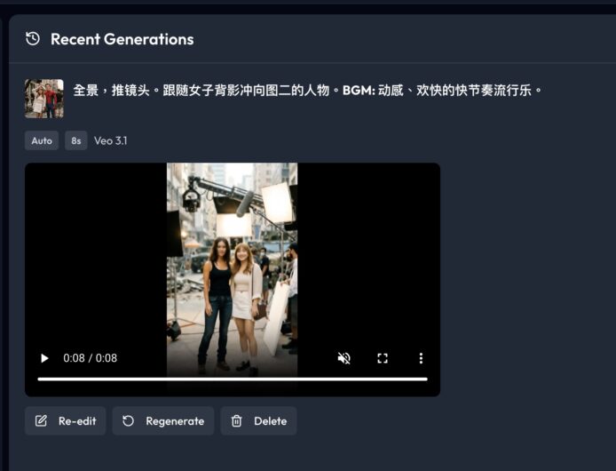Play the generated video
Image resolution: width=616 pixels, height=471 pixels.
point(44,358)
